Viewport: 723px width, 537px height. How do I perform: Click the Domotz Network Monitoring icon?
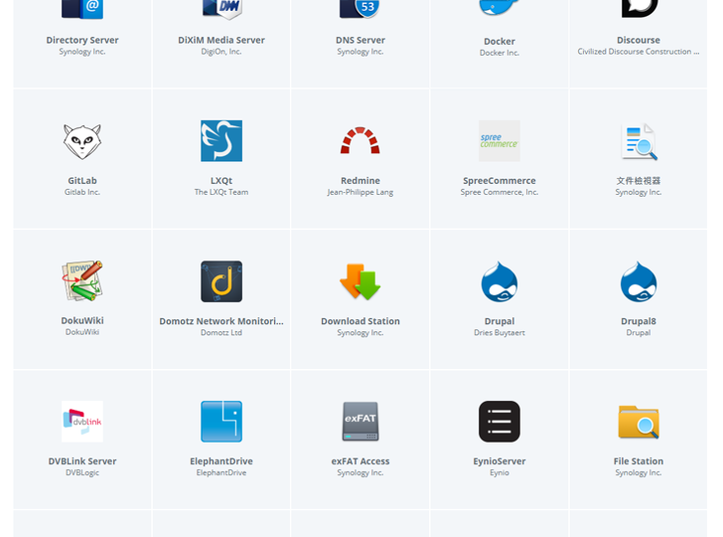click(221, 281)
